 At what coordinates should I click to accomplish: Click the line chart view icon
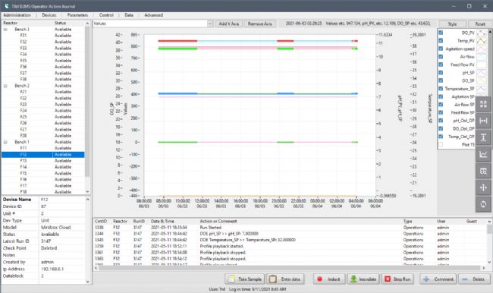(x=483, y=154)
